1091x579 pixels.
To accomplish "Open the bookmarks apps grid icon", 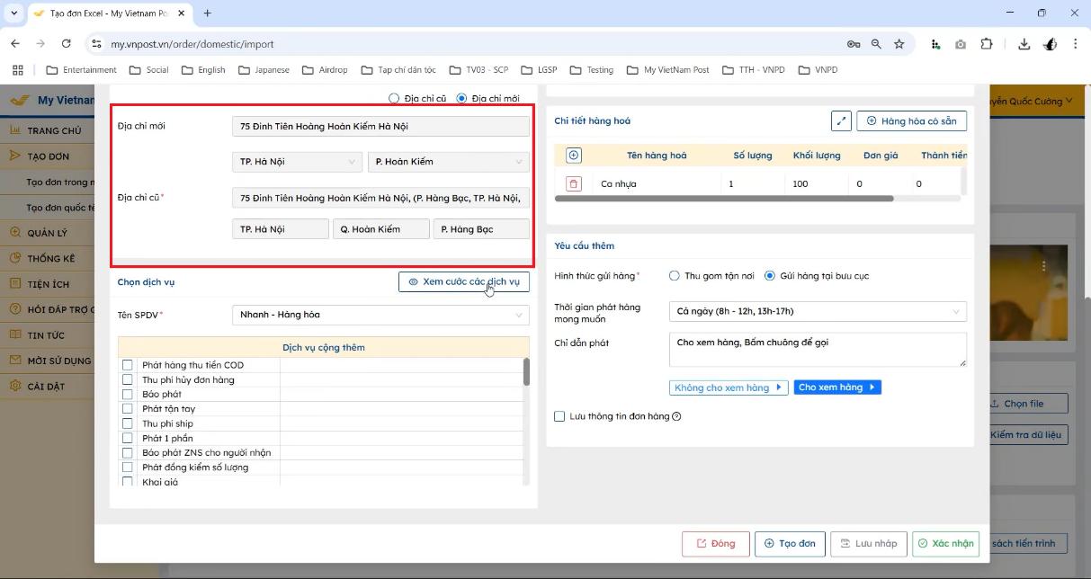I will [x=17, y=70].
